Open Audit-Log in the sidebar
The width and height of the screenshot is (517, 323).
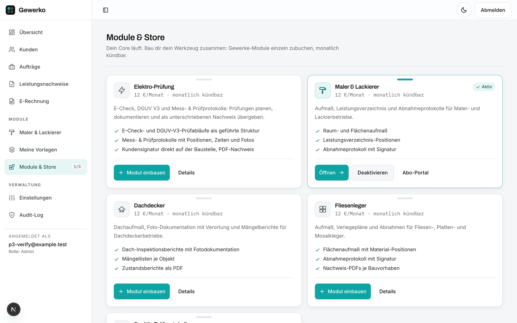pos(46,215)
